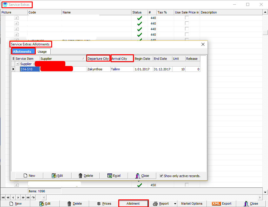
Task: Click the Allotment button
Action: 133,203
